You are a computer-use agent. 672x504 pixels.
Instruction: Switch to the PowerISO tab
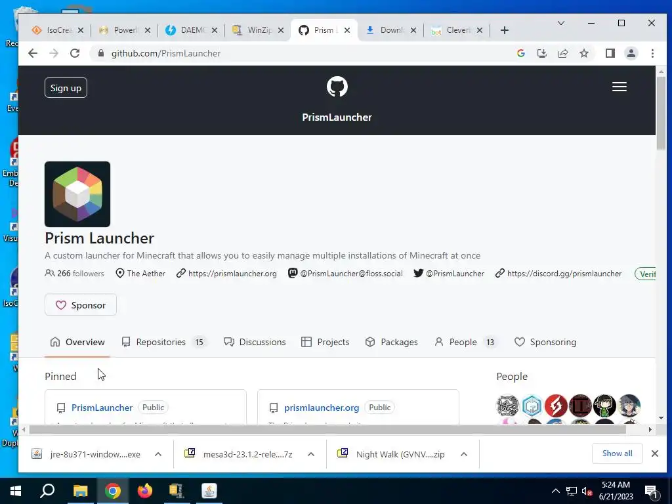125,30
